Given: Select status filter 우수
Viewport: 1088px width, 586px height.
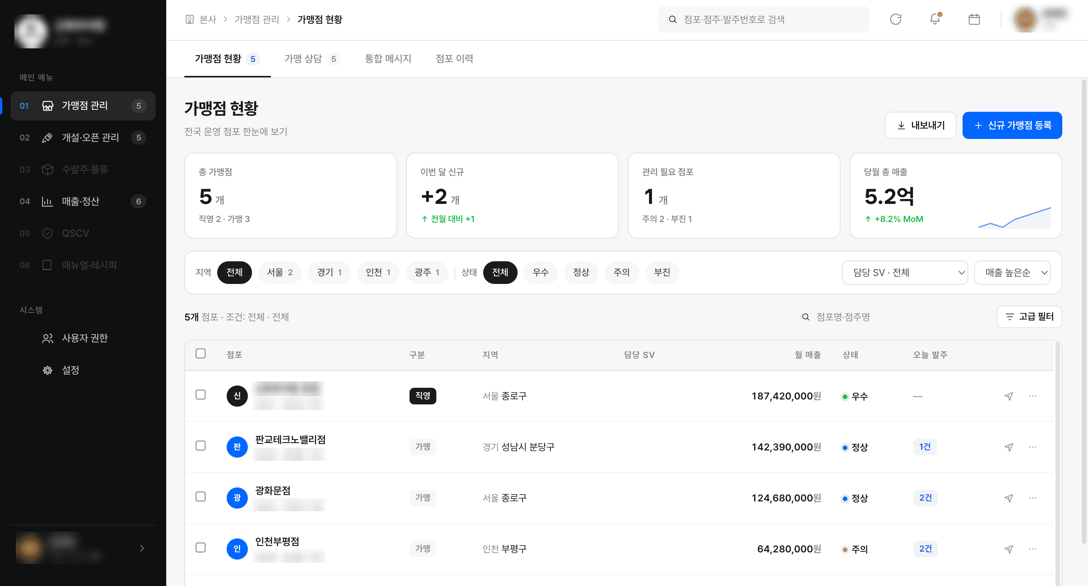Looking at the screenshot, I should click(540, 273).
